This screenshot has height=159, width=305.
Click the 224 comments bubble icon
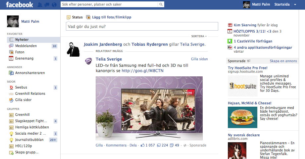pos(159,145)
